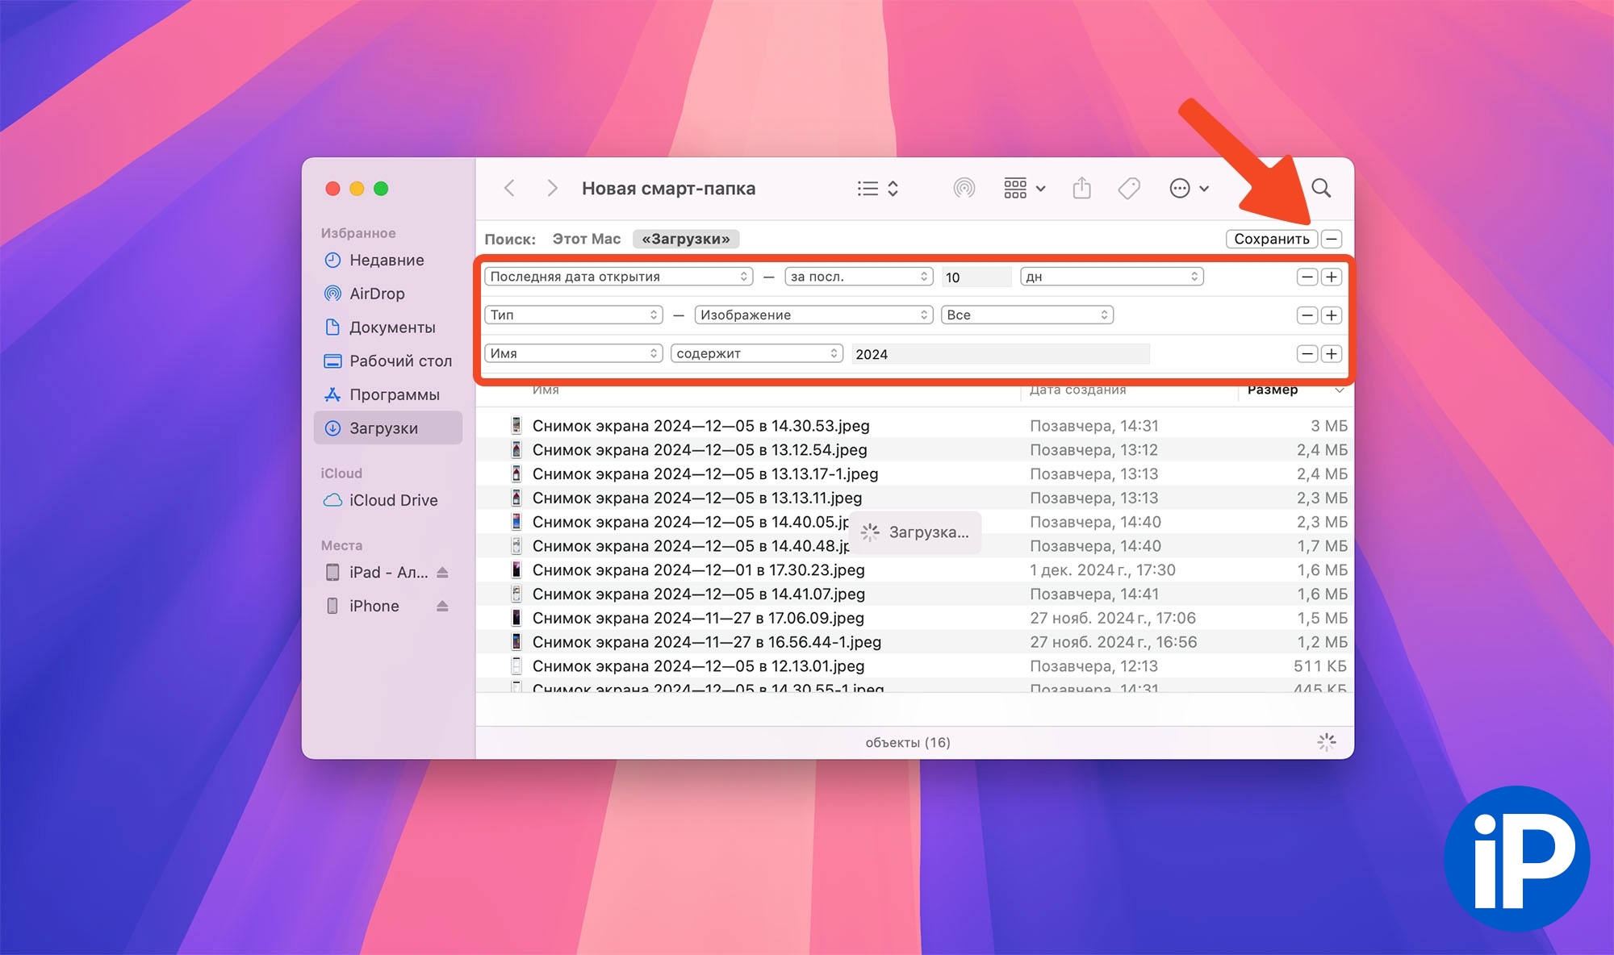Remove the Тип filter row with minus
Image resolution: width=1614 pixels, height=955 pixels.
coord(1307,315)
